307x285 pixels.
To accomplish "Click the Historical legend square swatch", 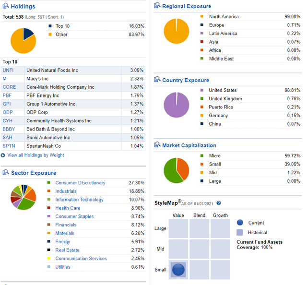I will (240, 233).
